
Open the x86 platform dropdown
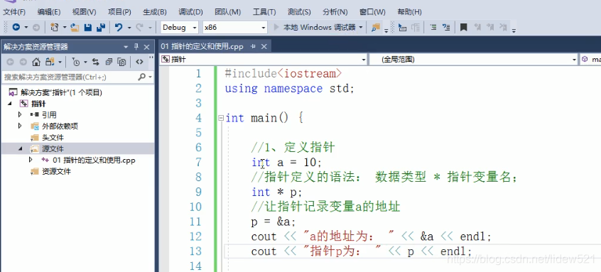[264, 28]
